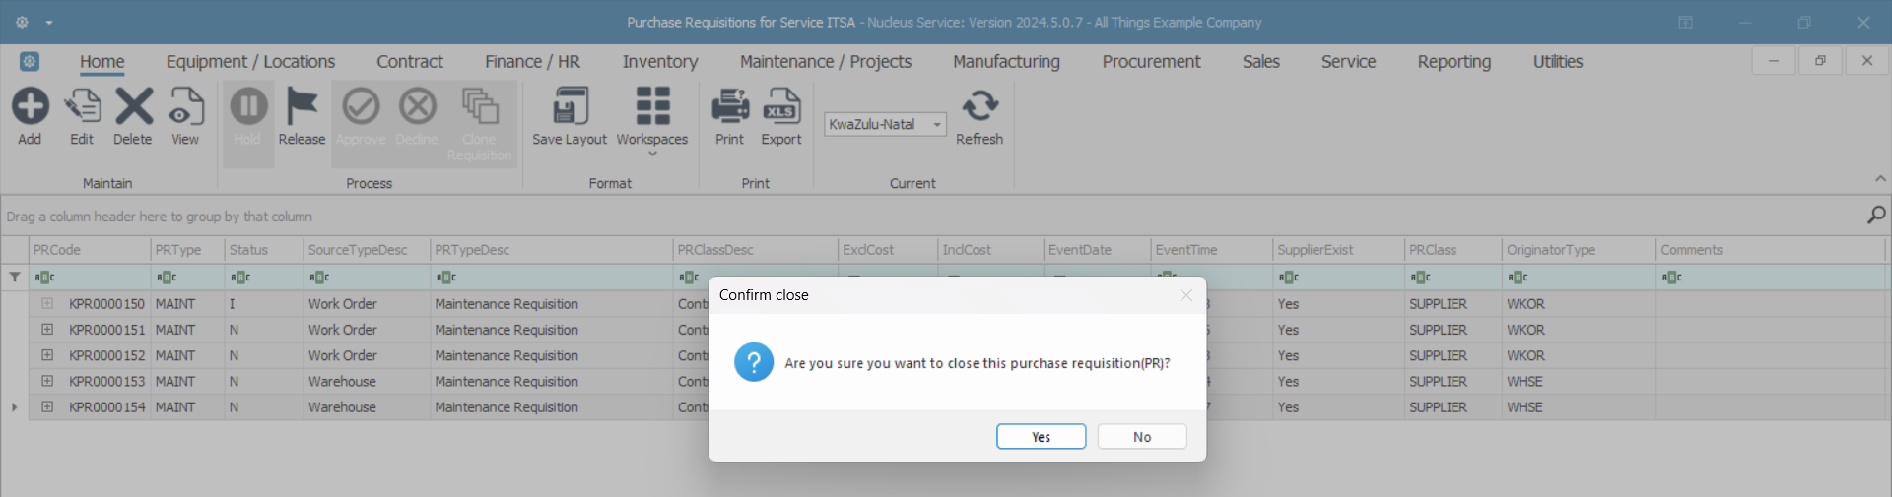Confirm closing with the Yes button
Image resolution: width=1892 pixels, height=497 pixels.
click(x=1041, y=437)
